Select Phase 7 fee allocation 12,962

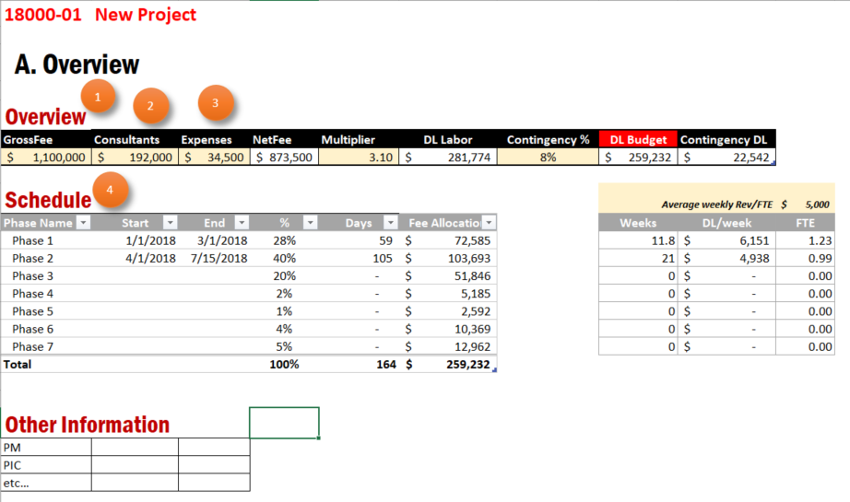(448, 346)
